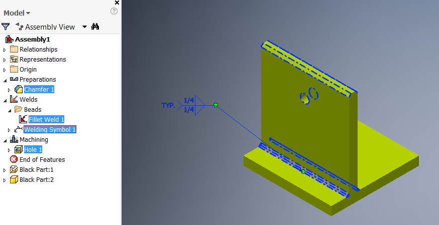Screen dimensions: 439x225
Task: Expand the Black Part:2 component
Action: point(5,180)
